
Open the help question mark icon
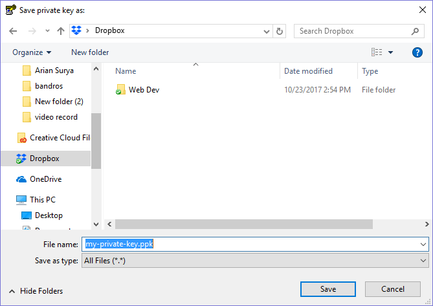tap(417, 52)
